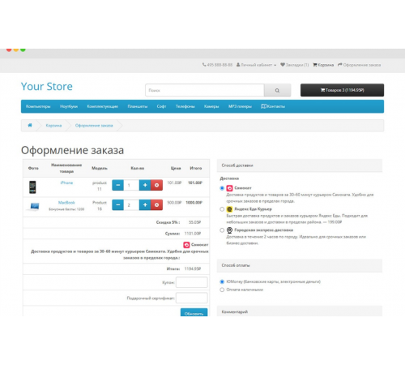Open the Контакты menu item

(273, 106)
